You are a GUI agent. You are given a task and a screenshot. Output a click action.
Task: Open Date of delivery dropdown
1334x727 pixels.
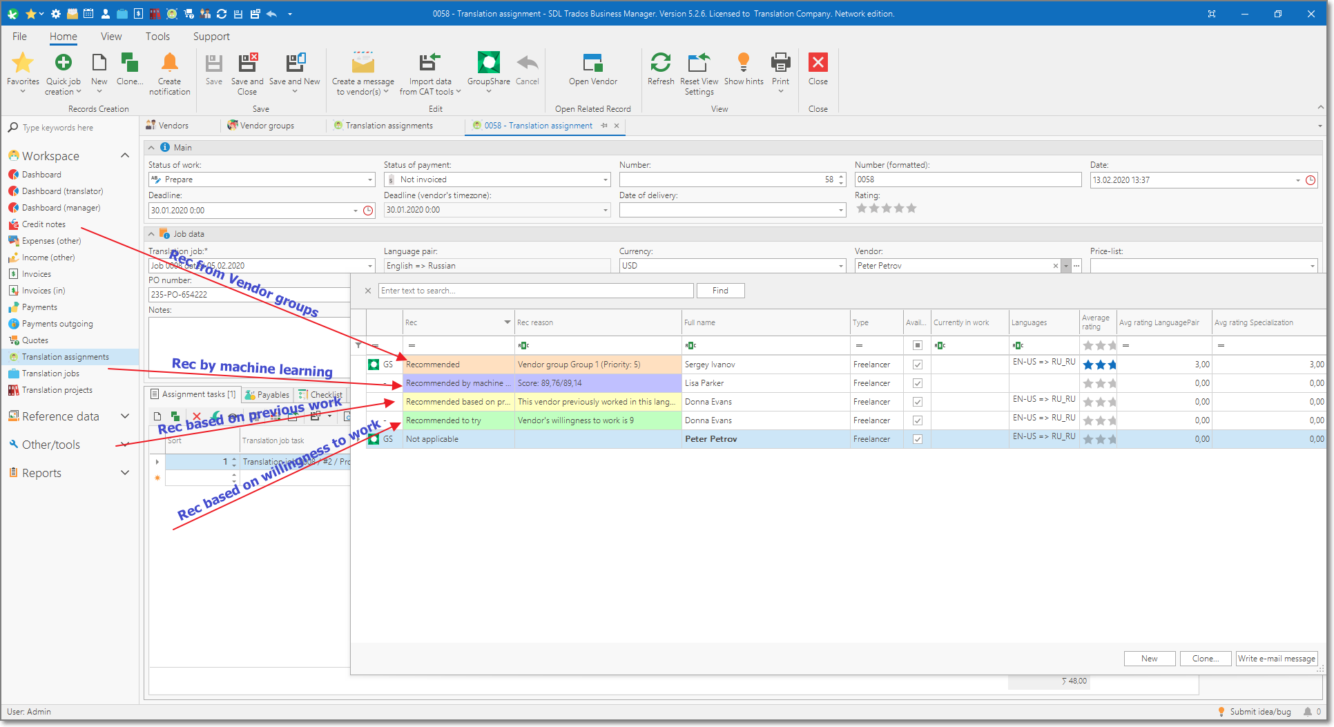click(841, 210)
